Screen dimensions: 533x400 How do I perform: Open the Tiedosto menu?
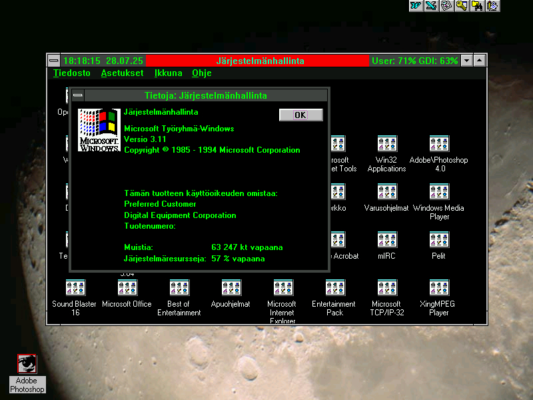click(x=71, y=73)
